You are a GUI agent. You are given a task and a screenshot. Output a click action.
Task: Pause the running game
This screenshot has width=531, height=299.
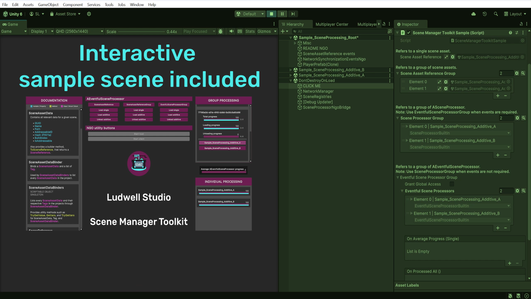point(282,14)
